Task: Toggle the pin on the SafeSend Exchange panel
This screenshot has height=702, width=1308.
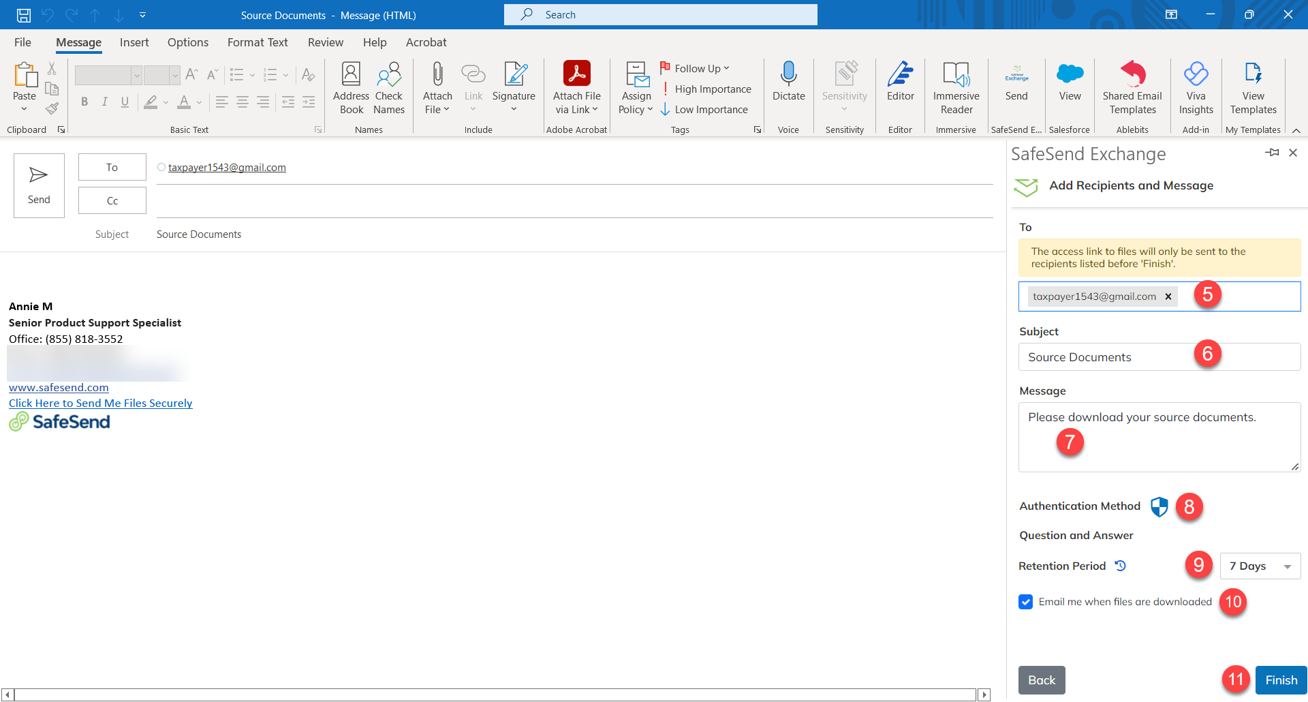Action: point(1273,153)
